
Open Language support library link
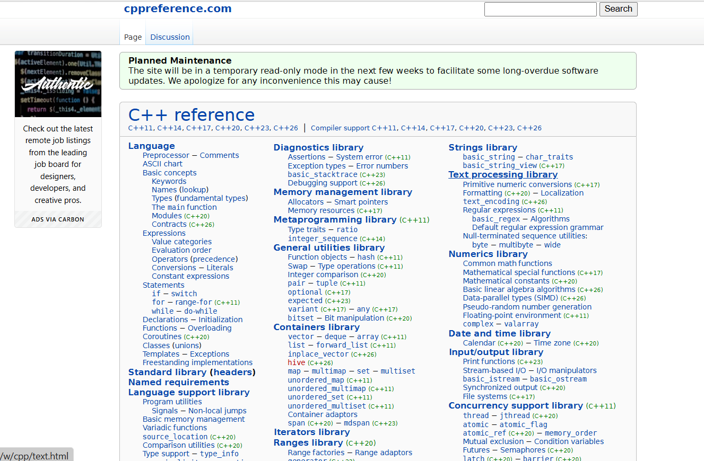click(x=189, y=392)
